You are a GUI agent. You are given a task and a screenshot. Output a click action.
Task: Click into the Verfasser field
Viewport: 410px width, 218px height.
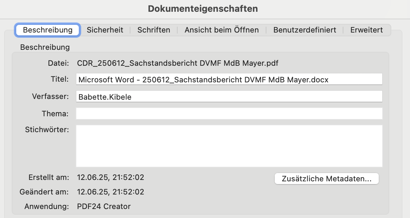coord(229,97)
